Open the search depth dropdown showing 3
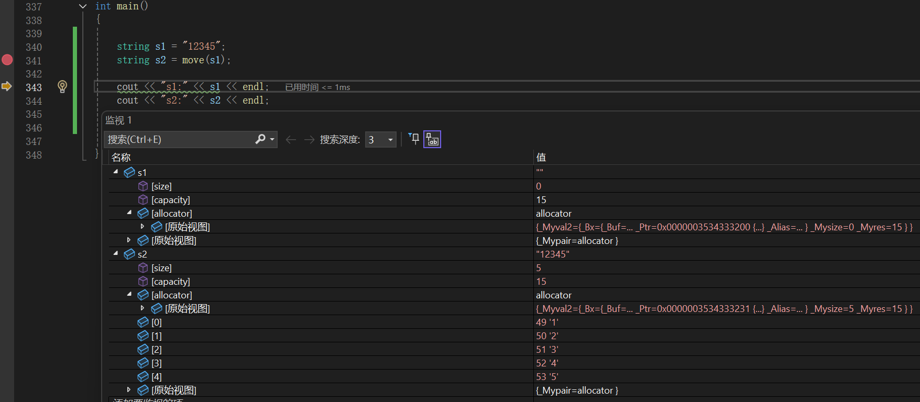Image resolution: width=920 pixels, height=402 pixels. tap(381, 140)
